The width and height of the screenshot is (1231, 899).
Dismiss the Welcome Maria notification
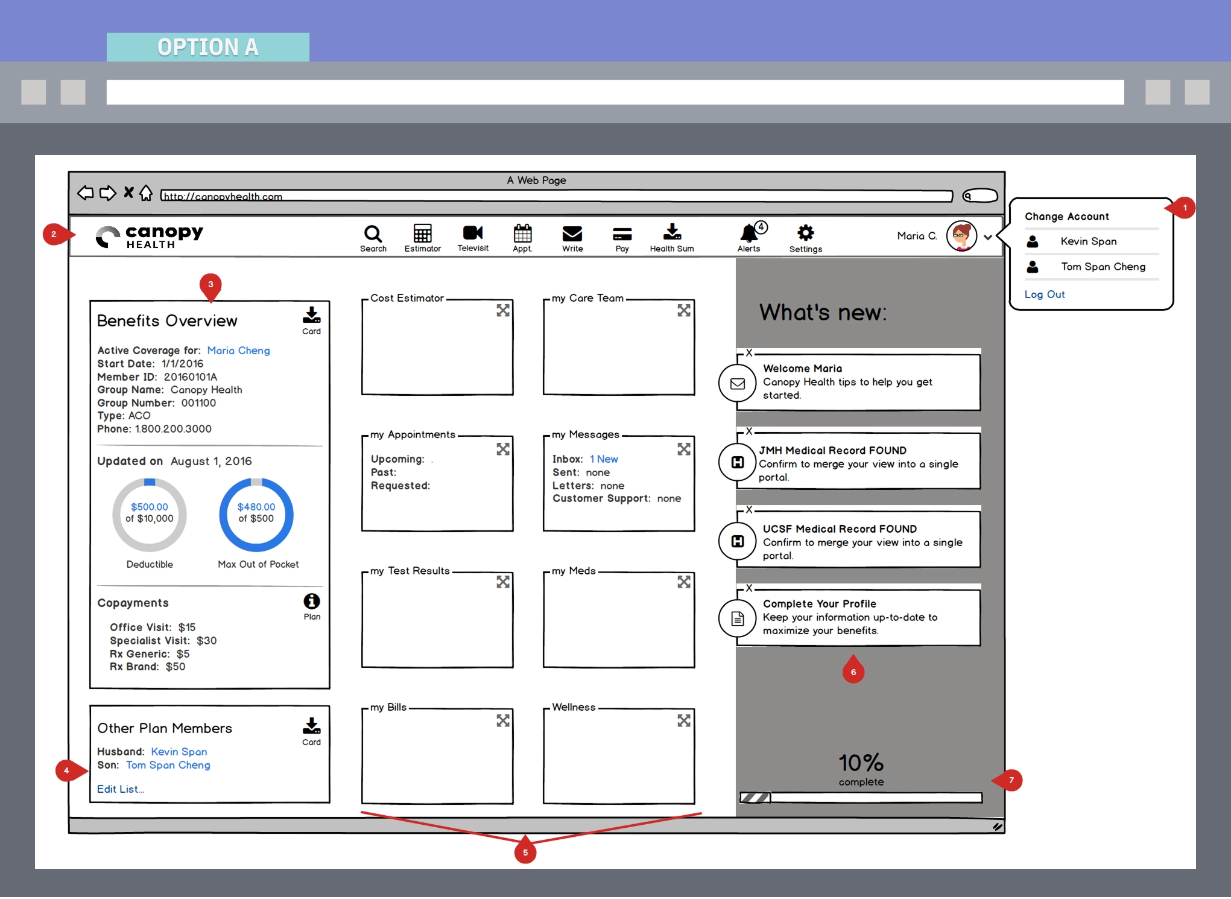tap(749, 353)
